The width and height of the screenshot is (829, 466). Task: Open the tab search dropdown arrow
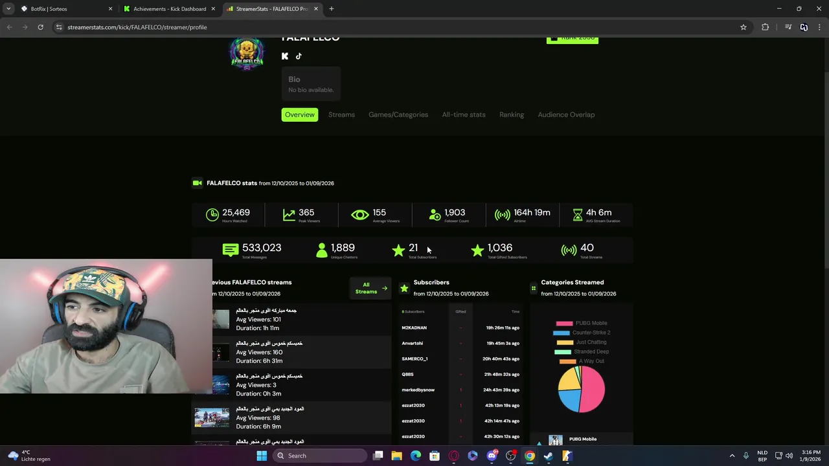pos(8,9)
